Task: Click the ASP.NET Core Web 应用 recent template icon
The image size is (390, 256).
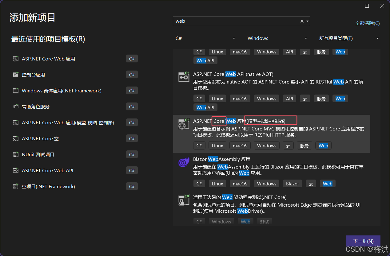Action: (15, 59)
